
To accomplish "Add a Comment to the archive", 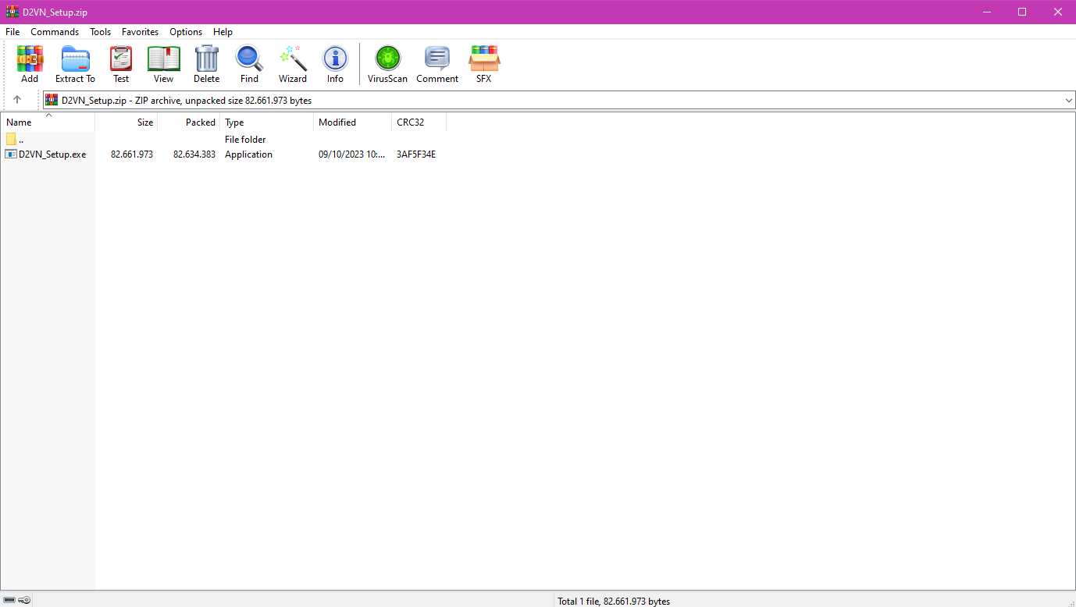I will (x=437, y=64).
